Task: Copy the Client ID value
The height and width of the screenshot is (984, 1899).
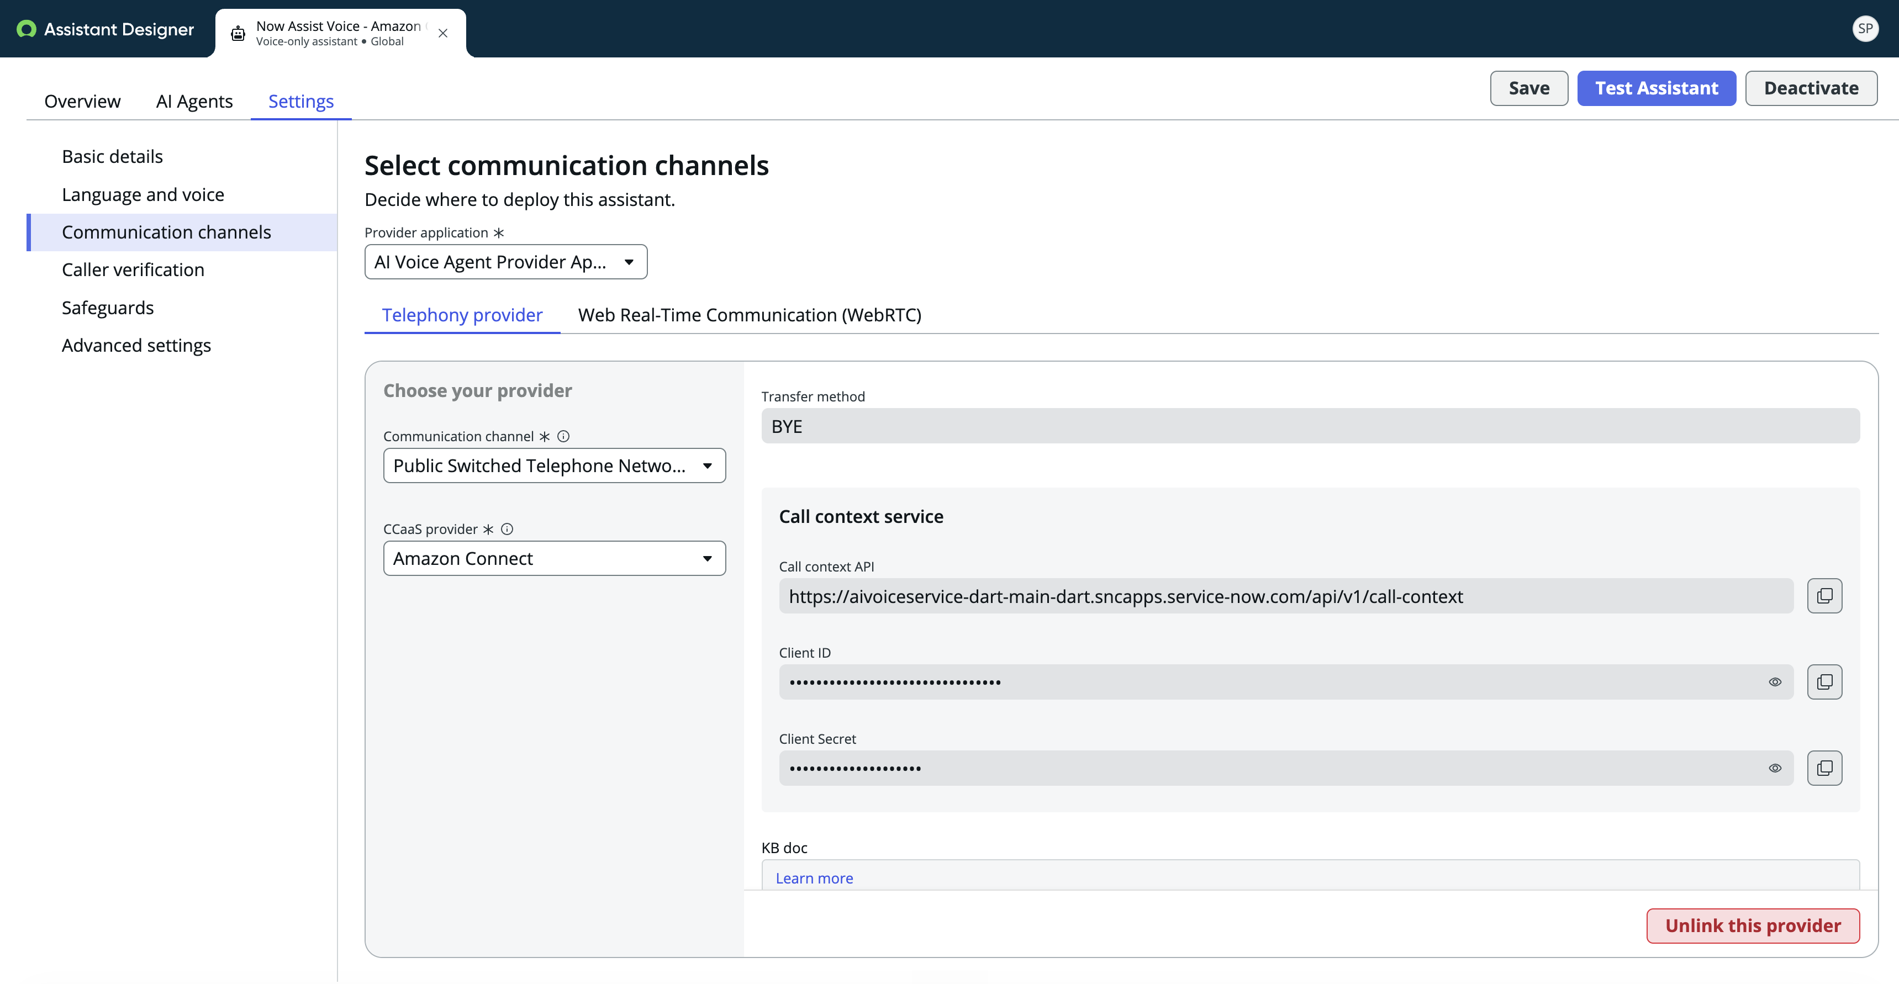Action: tap(1824, 682)
